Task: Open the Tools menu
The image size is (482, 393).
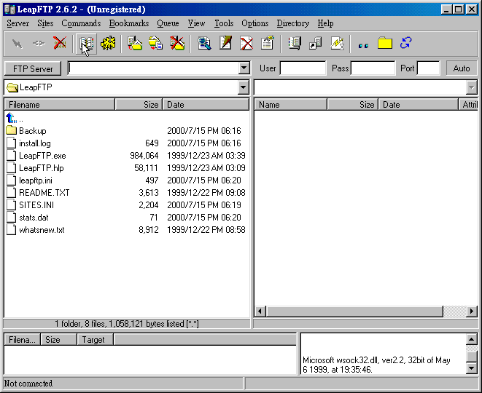Action: (224, 23)
